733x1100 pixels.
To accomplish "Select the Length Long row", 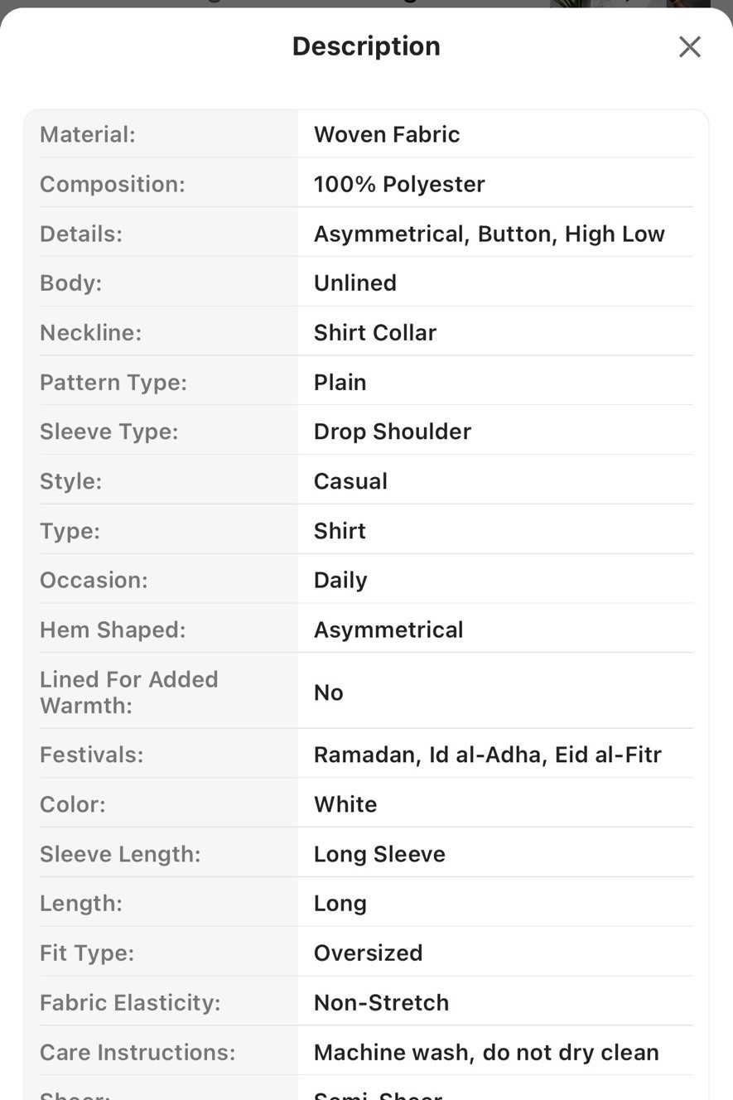I will 366,903.
